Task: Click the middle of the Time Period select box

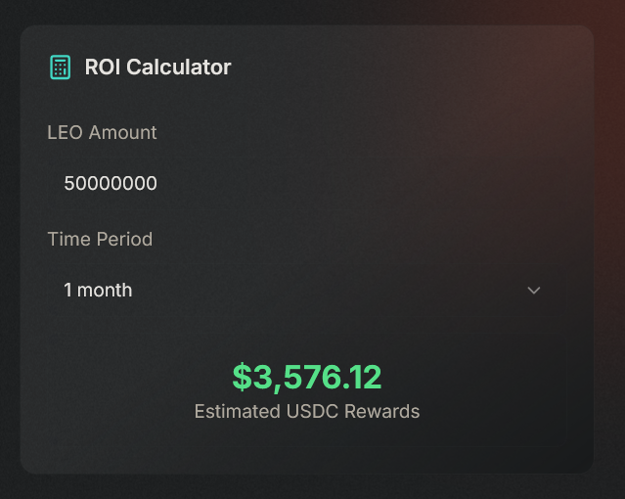Action: pyautogui.click(x=307, y=291)
